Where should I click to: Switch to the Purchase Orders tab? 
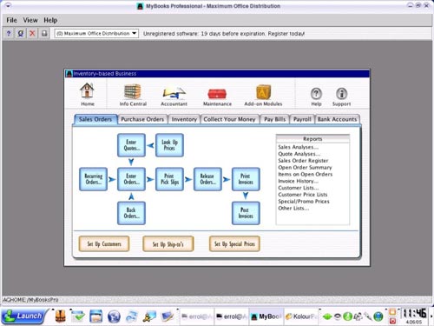click(142, 119)
